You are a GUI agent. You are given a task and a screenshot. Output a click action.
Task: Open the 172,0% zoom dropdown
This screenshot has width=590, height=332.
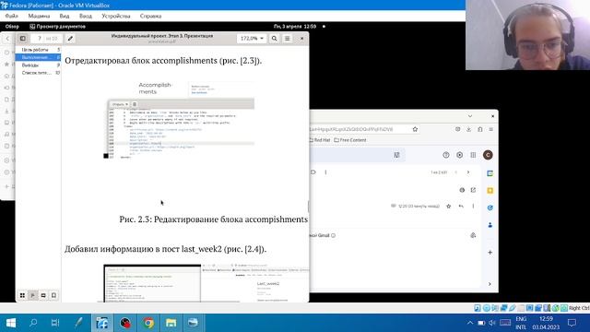[252, 39]
